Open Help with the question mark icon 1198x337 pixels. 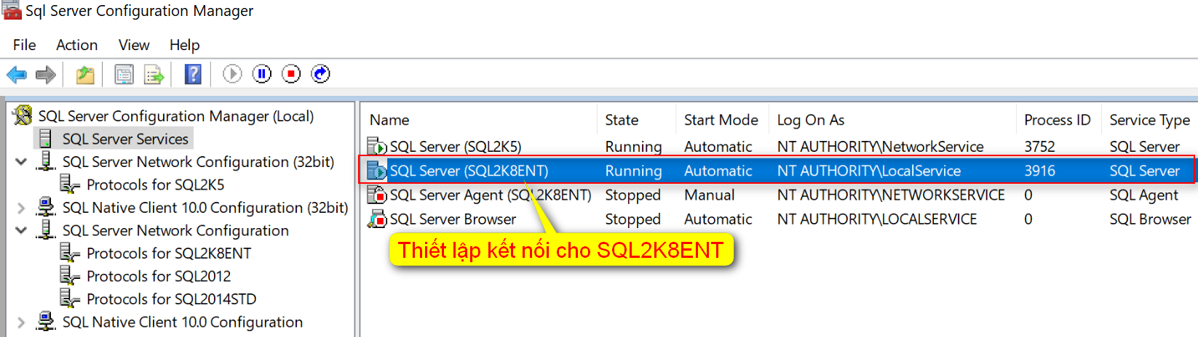click(x=193, y=74)
